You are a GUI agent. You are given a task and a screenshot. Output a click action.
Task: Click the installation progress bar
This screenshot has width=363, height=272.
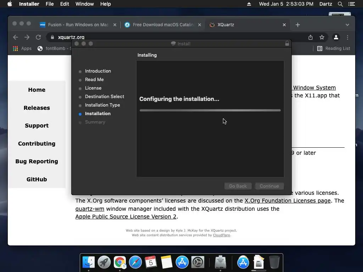(x=210, y=110)
